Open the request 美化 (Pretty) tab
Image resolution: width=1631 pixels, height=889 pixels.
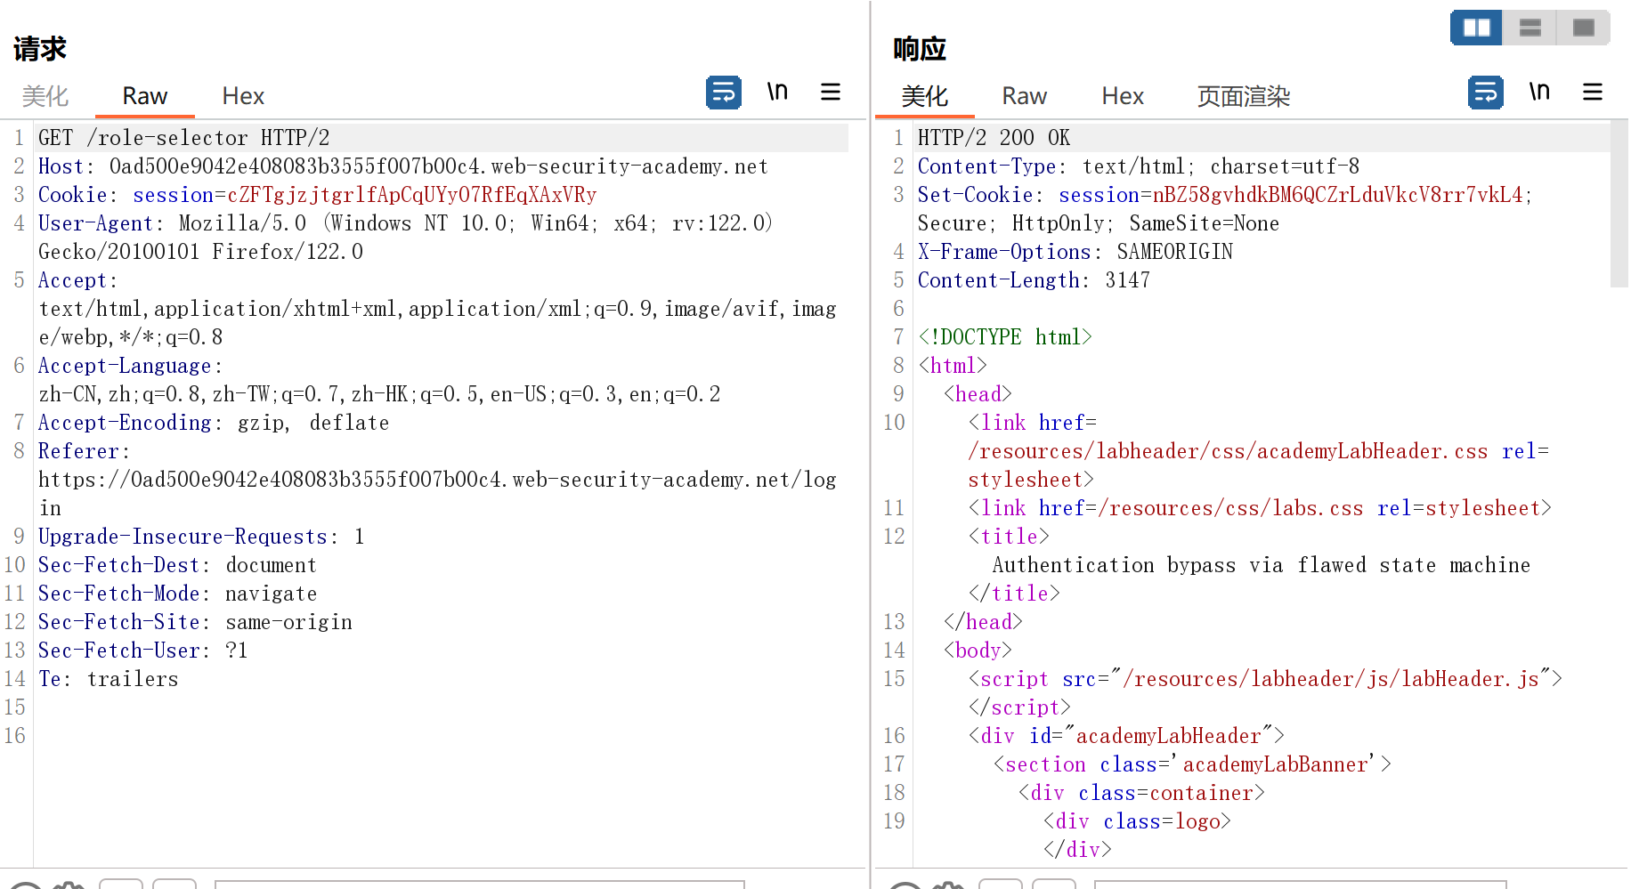(x=45, y=96)
